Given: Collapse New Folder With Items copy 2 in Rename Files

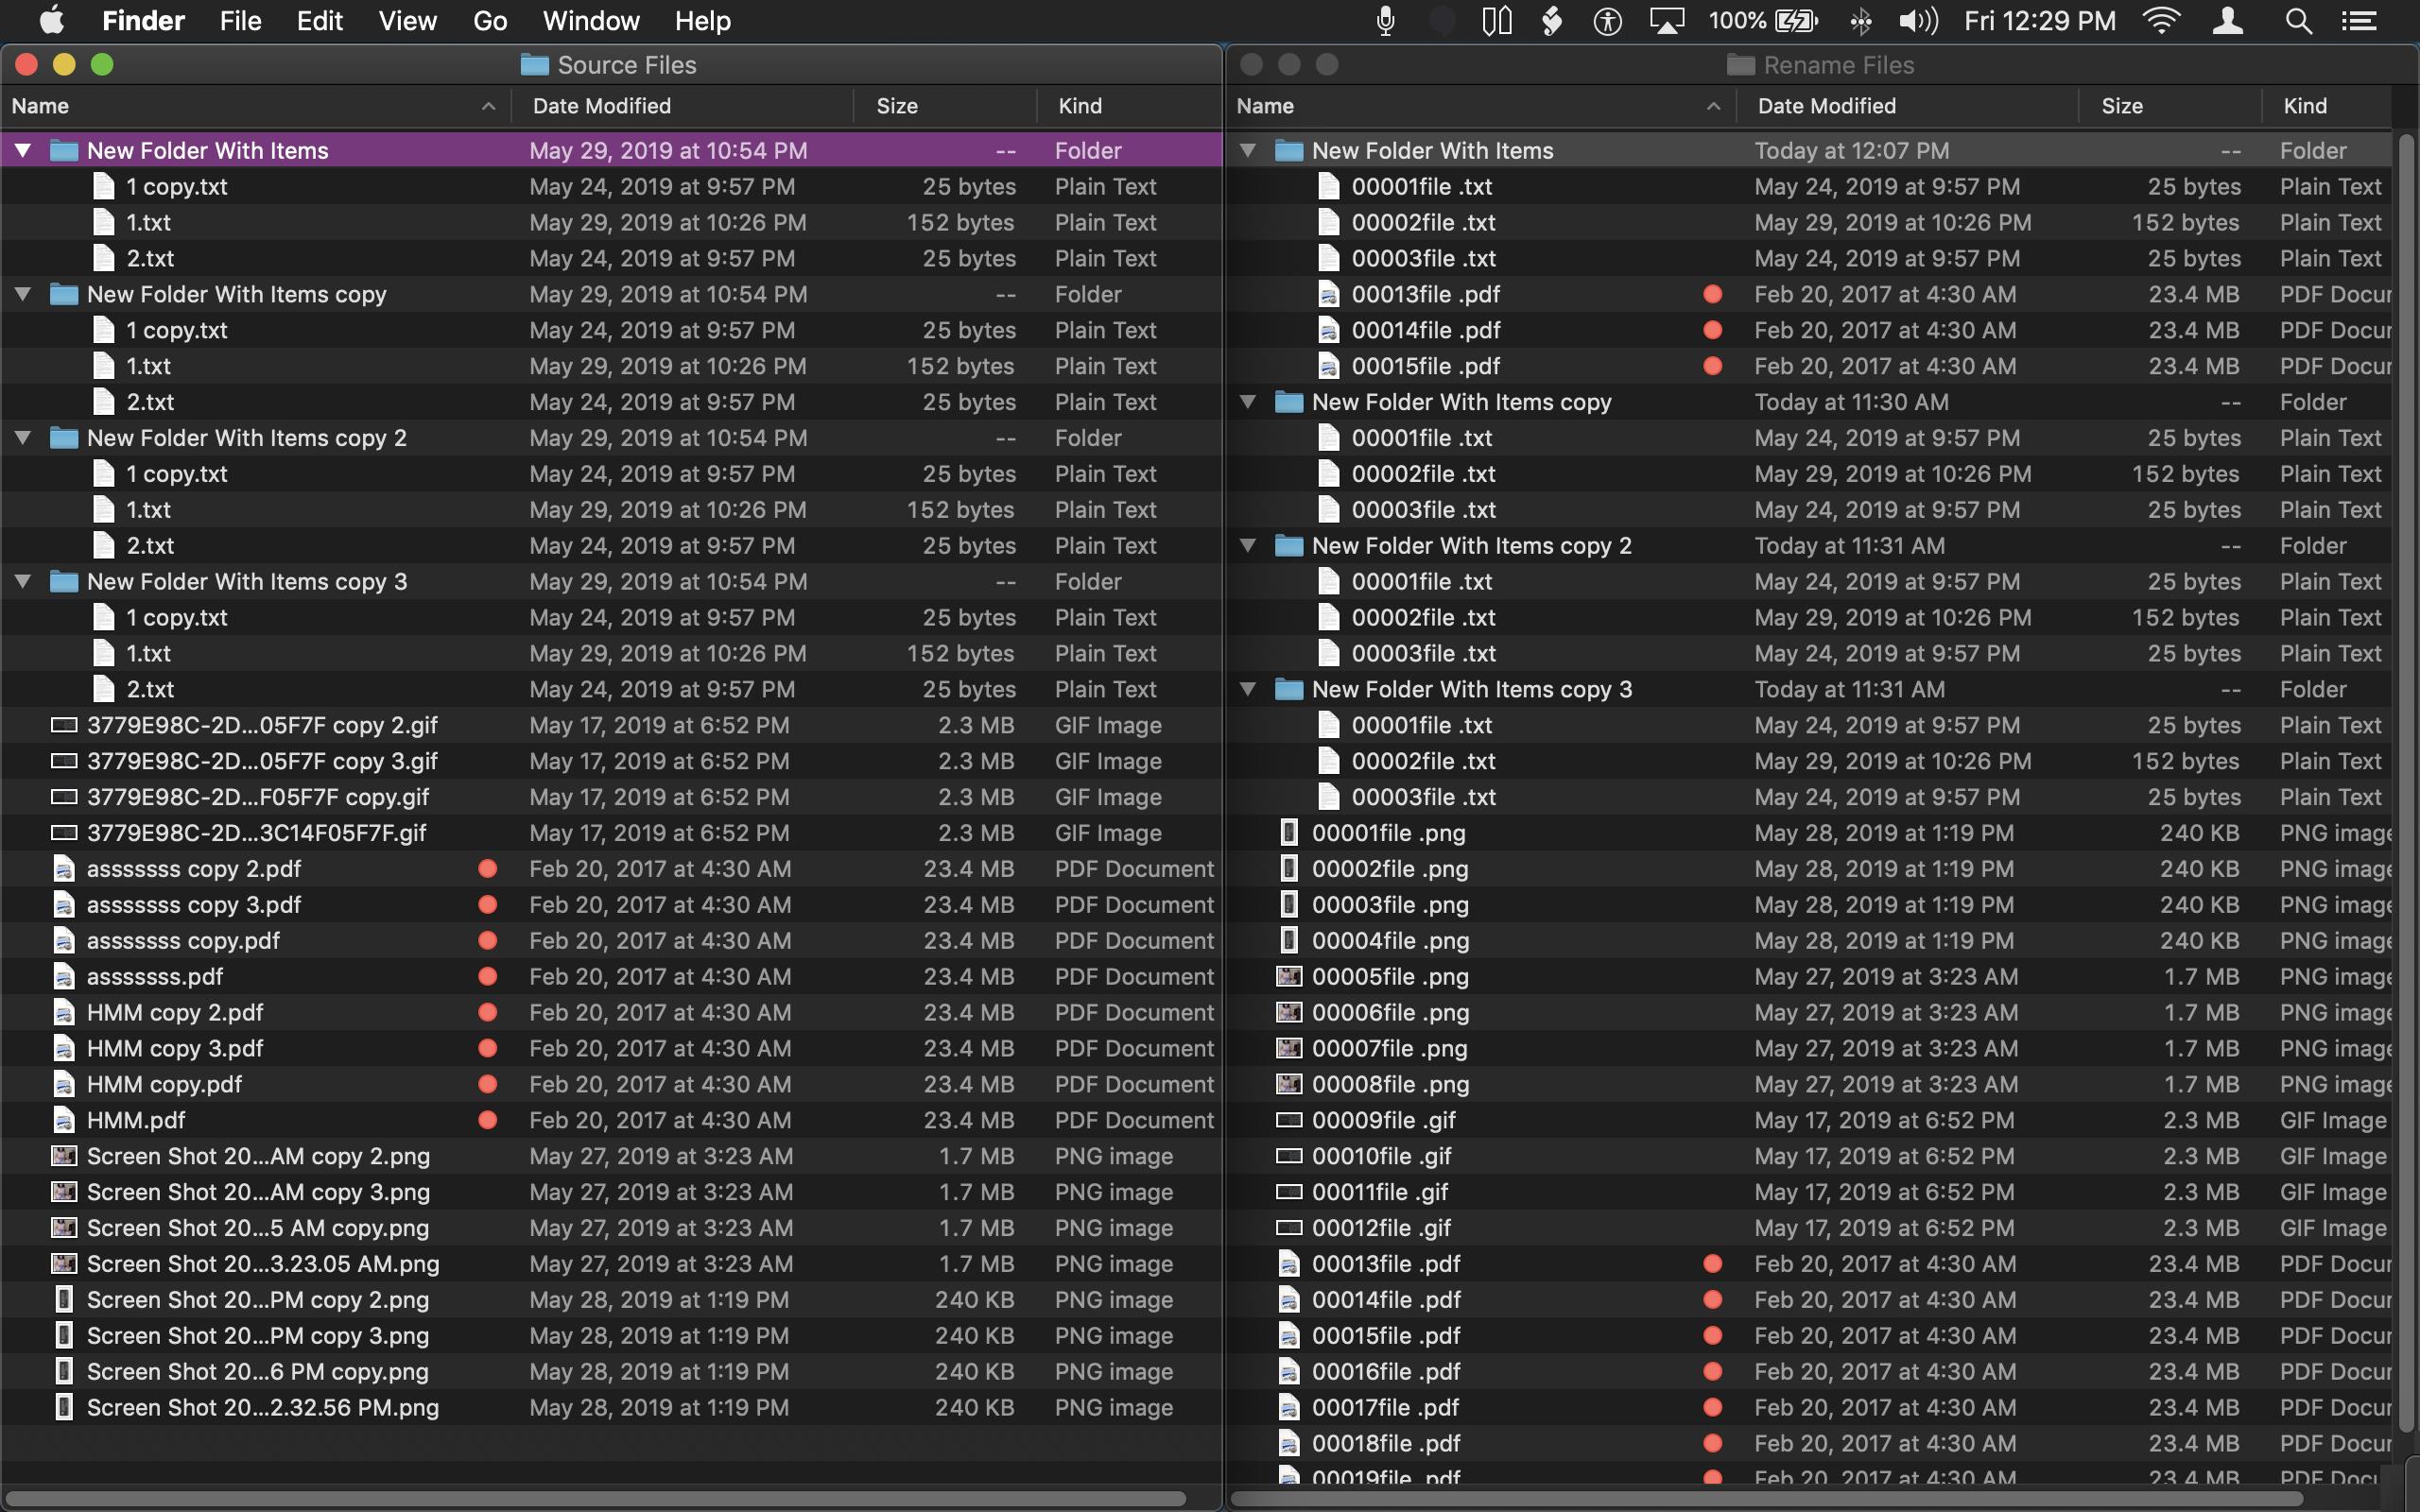Looking at the screenshot, I should (x=1248, y=545).
